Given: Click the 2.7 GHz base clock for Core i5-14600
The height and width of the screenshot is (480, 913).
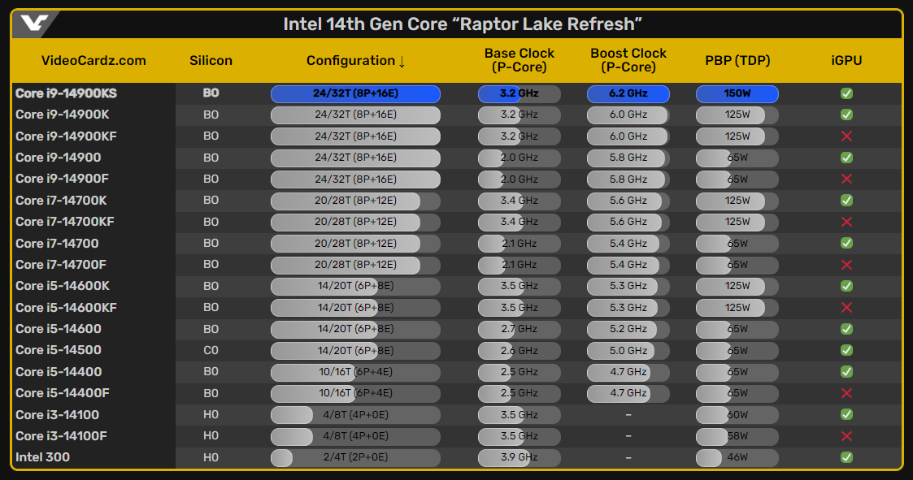Looking at the screenshot, I should pos(520,329).
